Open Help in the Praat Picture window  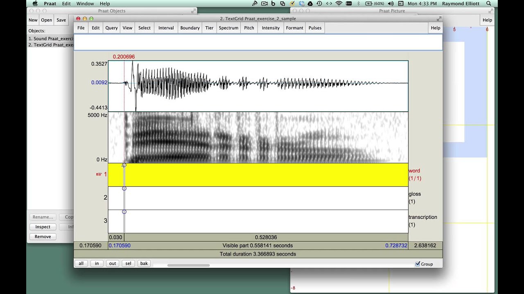tap(487, 20)
